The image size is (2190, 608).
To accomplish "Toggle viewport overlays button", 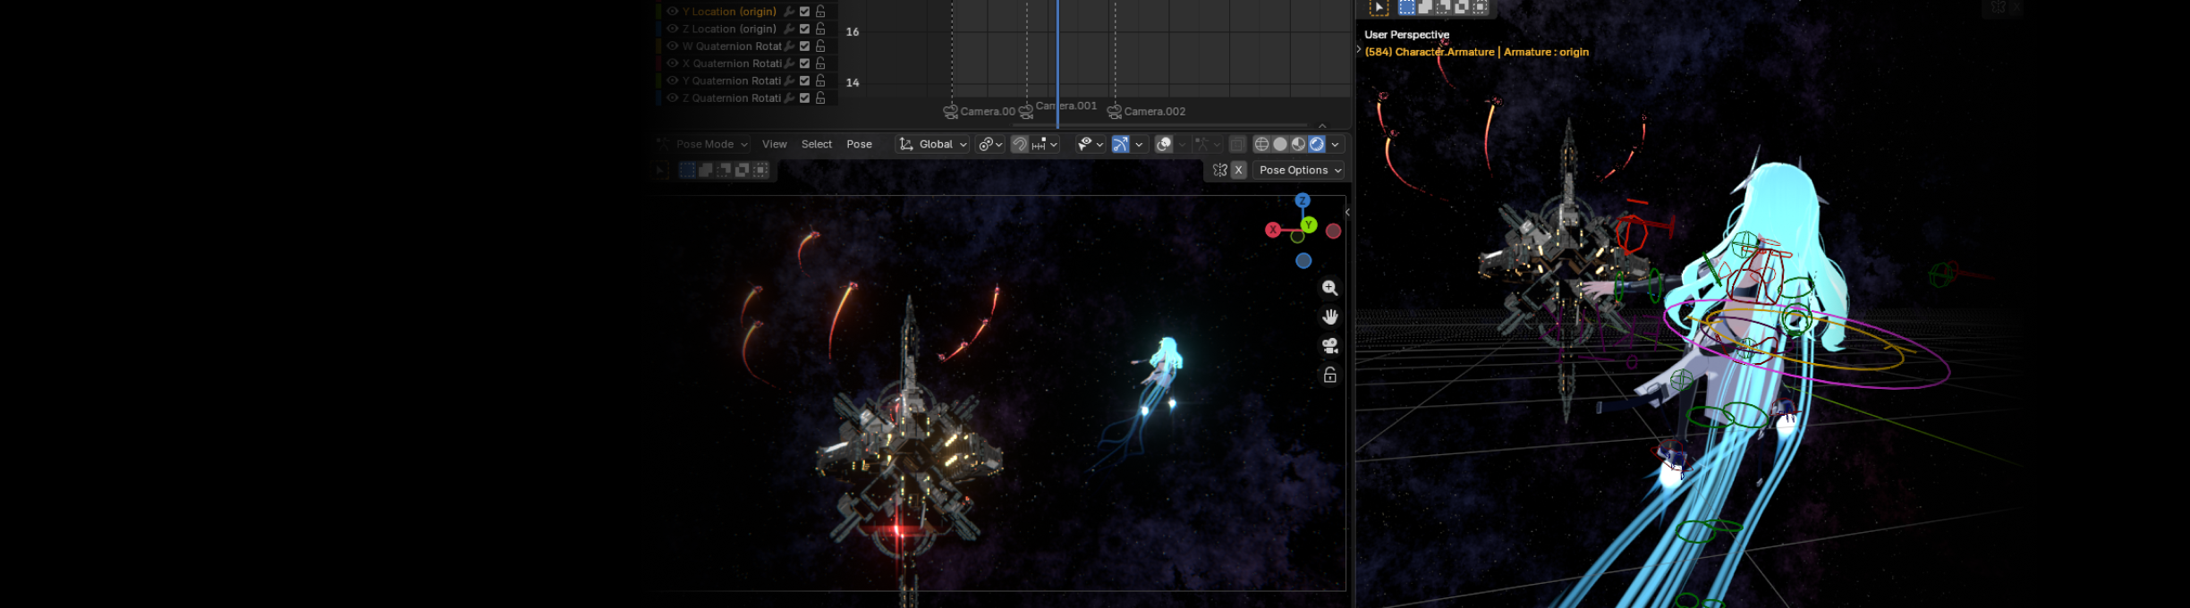I will click(1164, 144).
